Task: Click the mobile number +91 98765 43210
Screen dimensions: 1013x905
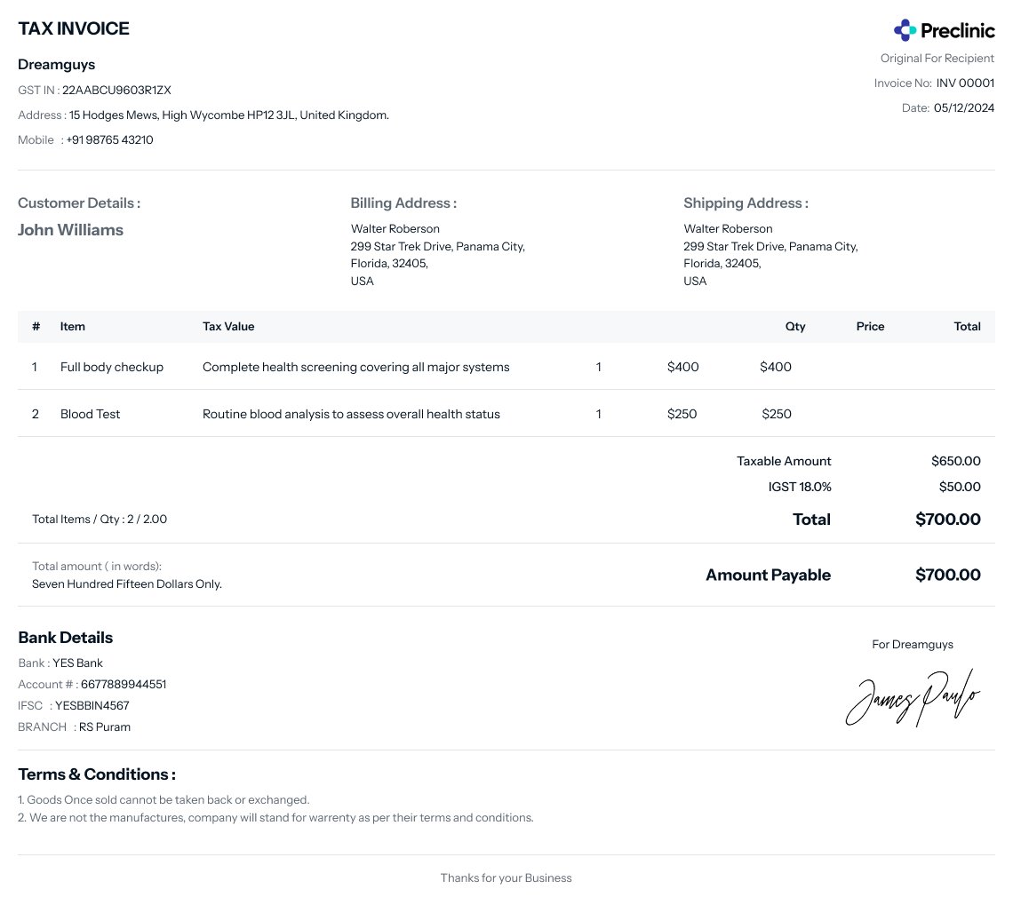Action: pyautogui.click(x=109, y=140)
